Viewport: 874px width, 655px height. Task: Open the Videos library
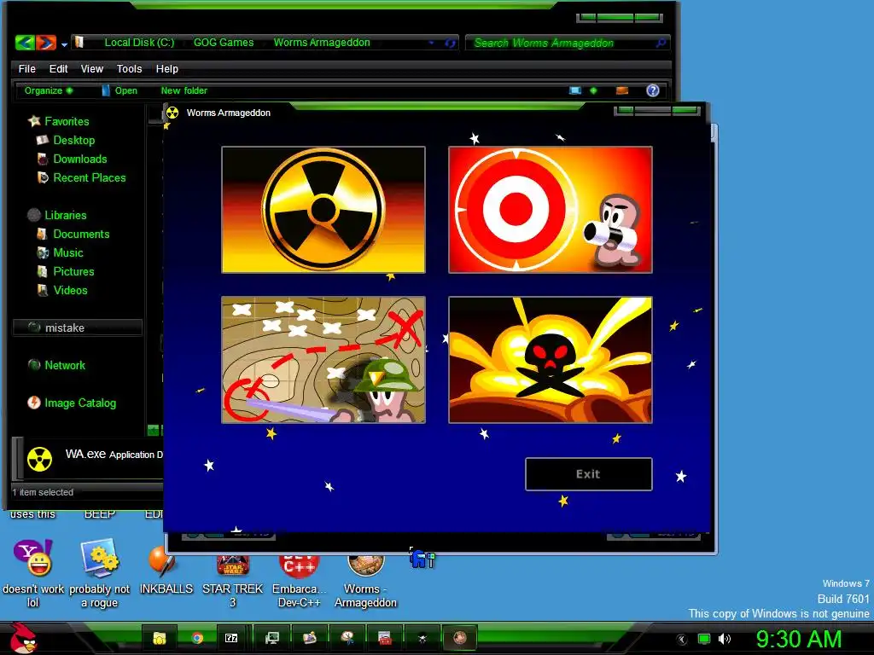(x=61, y=290)
